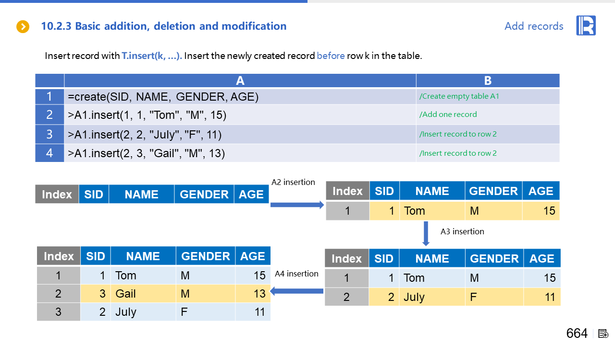Screen dimensions: 615x345
Task: Click the 'Add records' label
Action: tap(534, 26)
